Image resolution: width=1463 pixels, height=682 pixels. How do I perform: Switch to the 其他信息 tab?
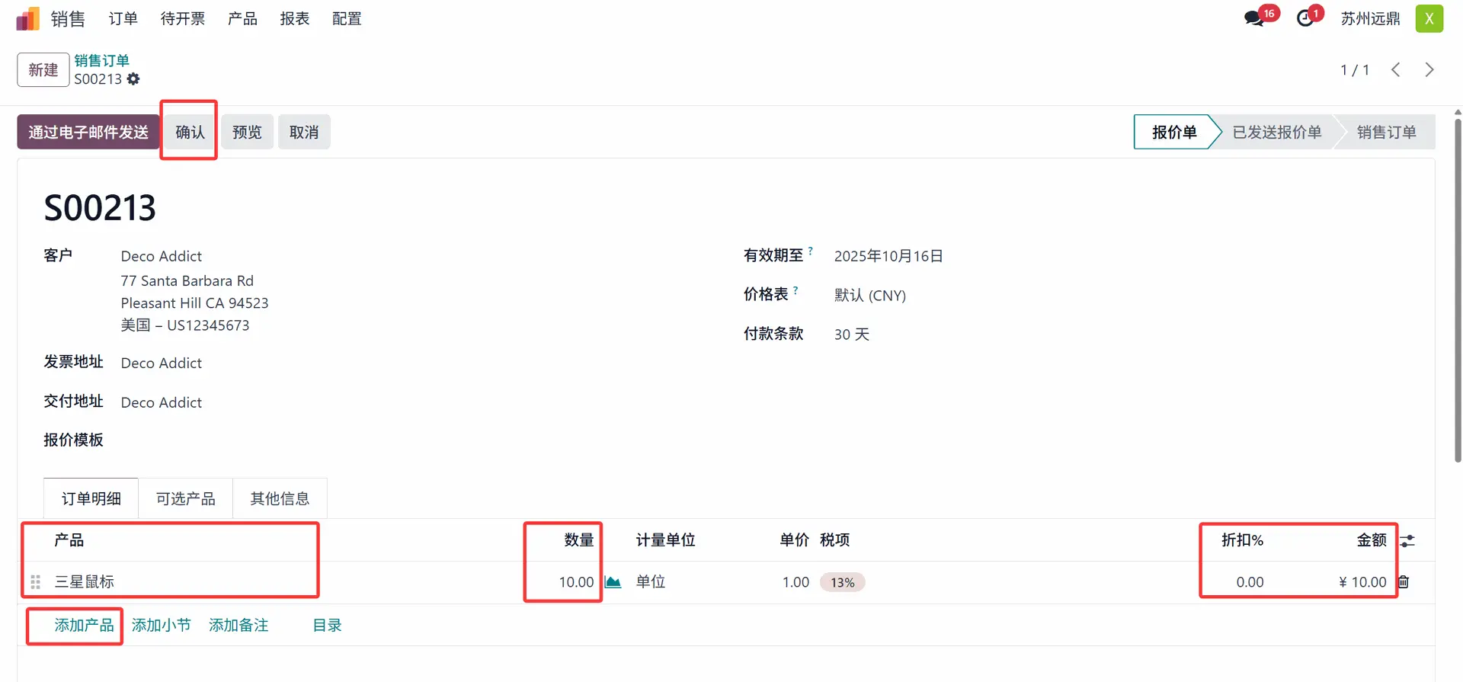click(x=280, y=498)
